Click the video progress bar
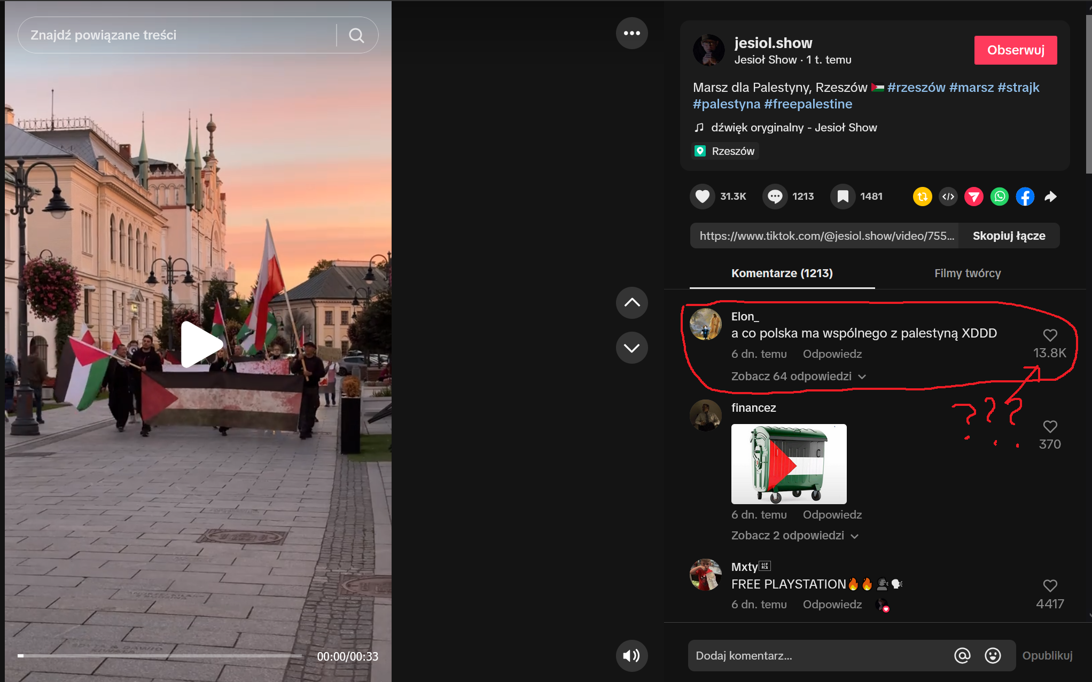The height and width of the screenshot is (682, 1092). point(160,655)
